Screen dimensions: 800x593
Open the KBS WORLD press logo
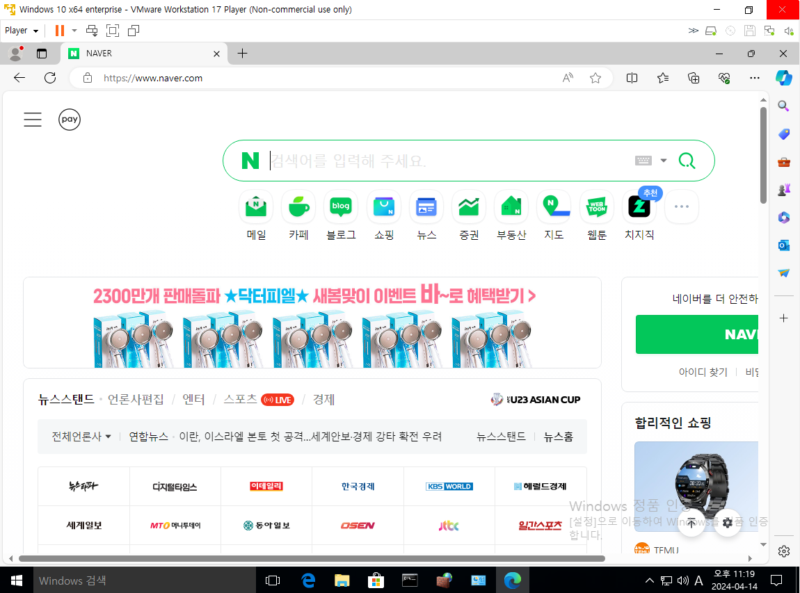(449, 487)
